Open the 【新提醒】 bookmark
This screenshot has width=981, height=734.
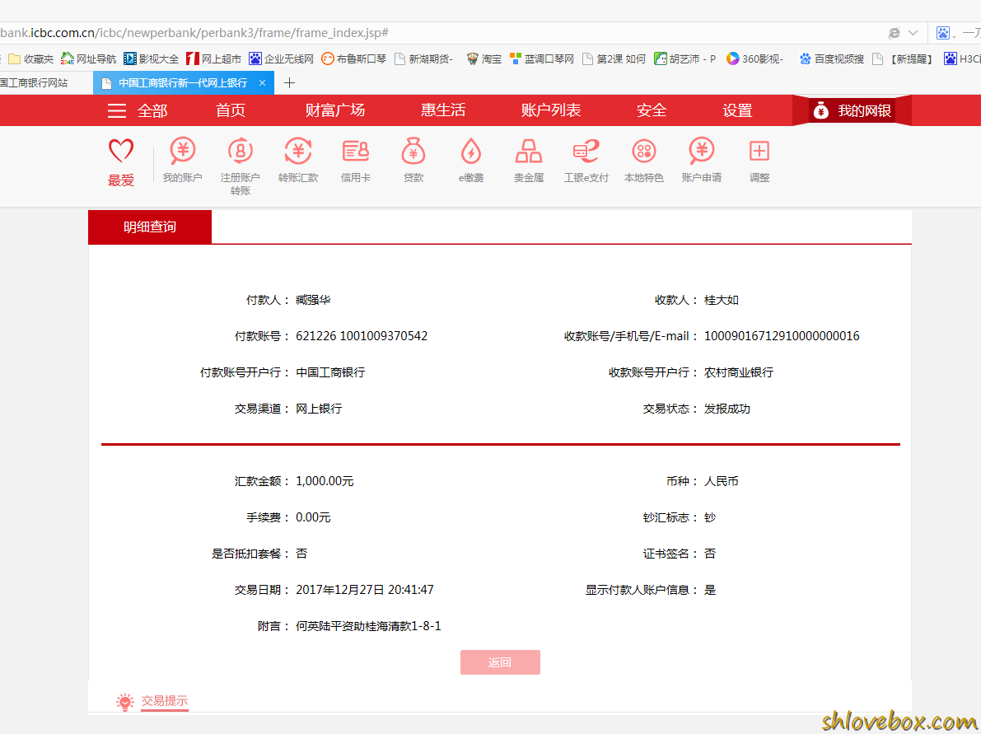[904, 58]
